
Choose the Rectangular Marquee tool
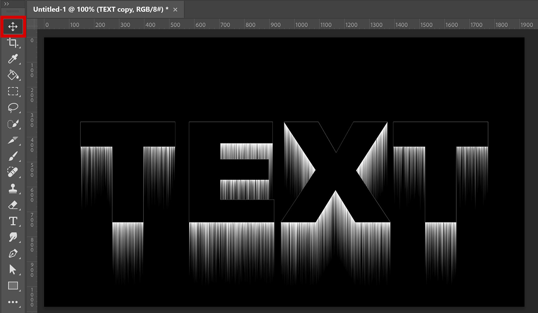click(13, 92)
